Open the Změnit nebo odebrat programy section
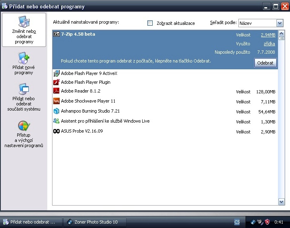The width and height of the screenshot is (290, 228). point(24,30)
